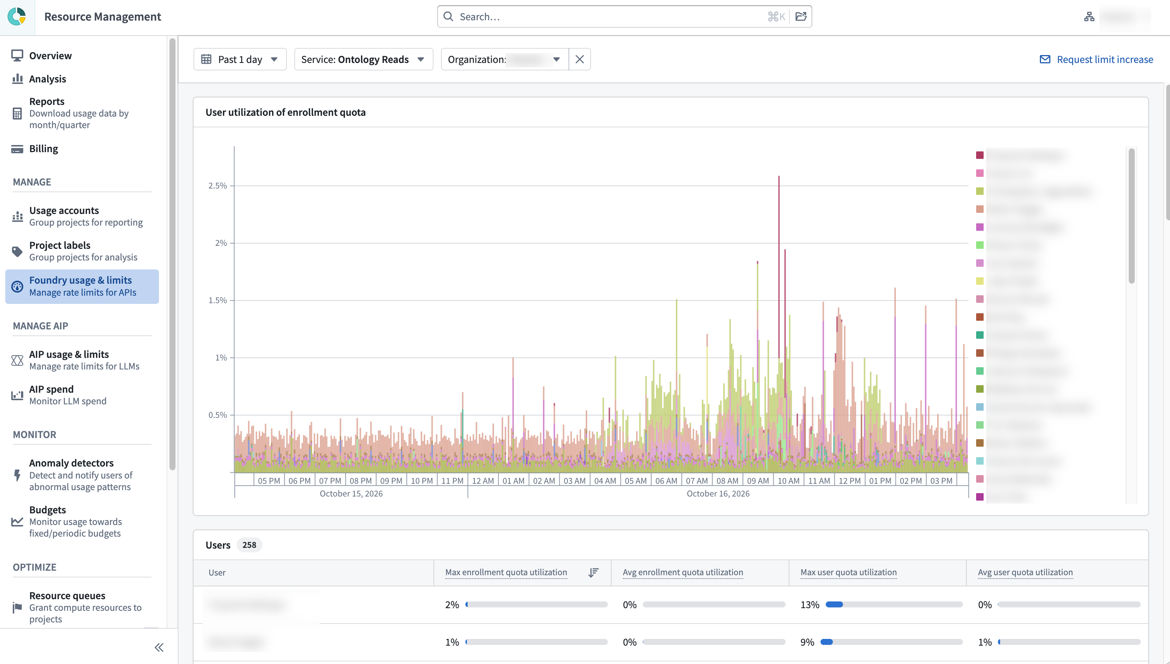Click the calendar icon beside Past 1 day
The height and width of the screenshot is (664, 1170).
coord(206,59)
